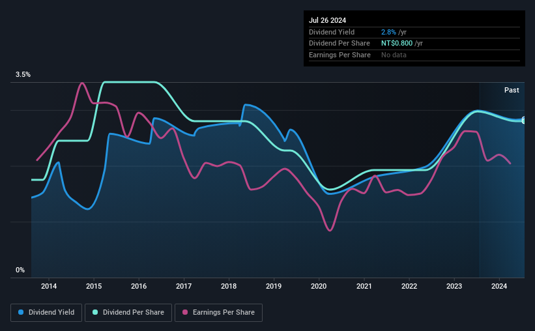
Task: Click the 2019 x-axis label
Action: pyautogui.click(x=274, y=286)
